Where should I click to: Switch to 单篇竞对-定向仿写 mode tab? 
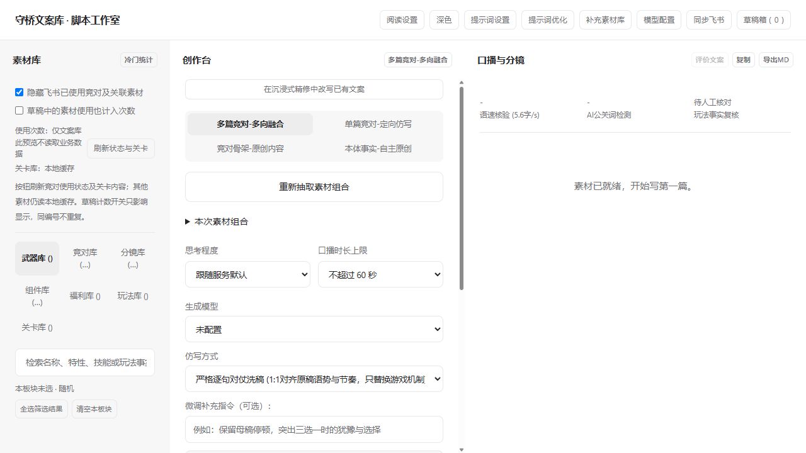(x=378, y=124)
